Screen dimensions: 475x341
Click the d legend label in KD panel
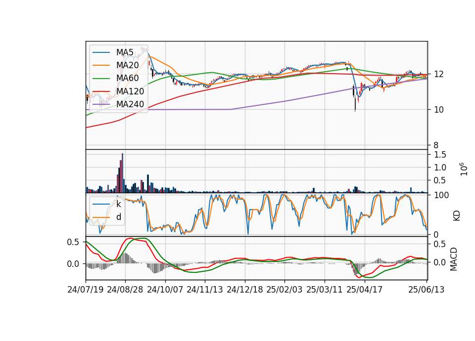(119, 217)
